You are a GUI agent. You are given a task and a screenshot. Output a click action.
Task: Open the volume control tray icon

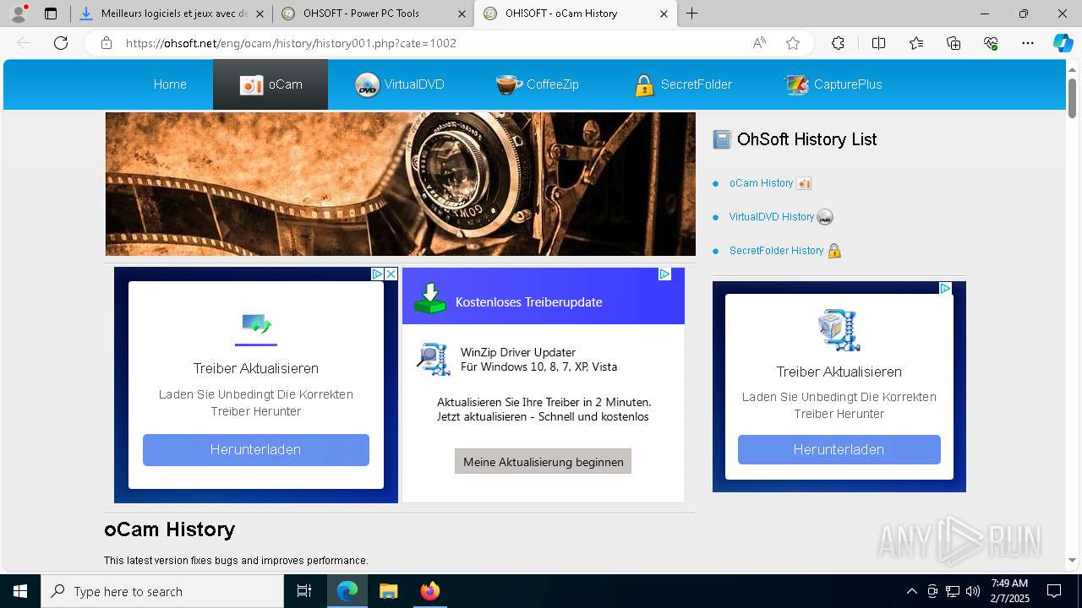click(x=973, y=591)
